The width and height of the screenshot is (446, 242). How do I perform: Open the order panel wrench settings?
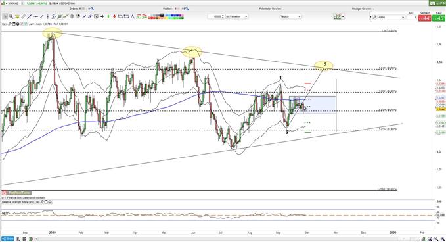coord(374,17)
